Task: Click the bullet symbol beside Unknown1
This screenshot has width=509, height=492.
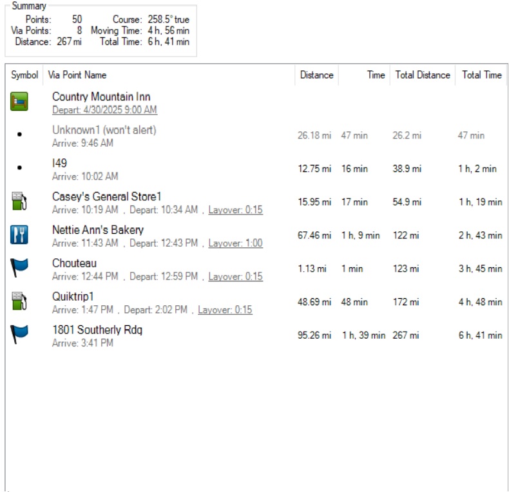Action: click(19, 135)
